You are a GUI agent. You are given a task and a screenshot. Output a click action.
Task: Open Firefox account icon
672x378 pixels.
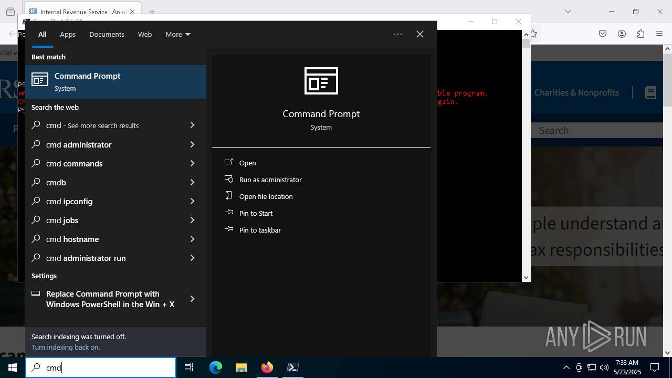click(x=622, y=34)
